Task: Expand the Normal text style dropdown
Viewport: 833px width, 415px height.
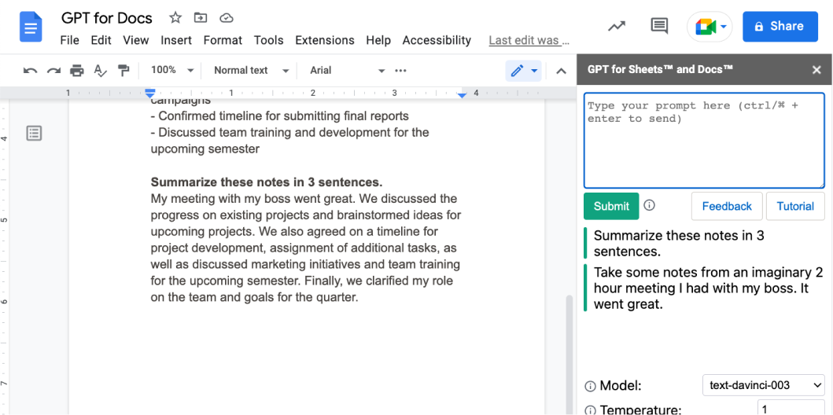Action: pos(251,71)
